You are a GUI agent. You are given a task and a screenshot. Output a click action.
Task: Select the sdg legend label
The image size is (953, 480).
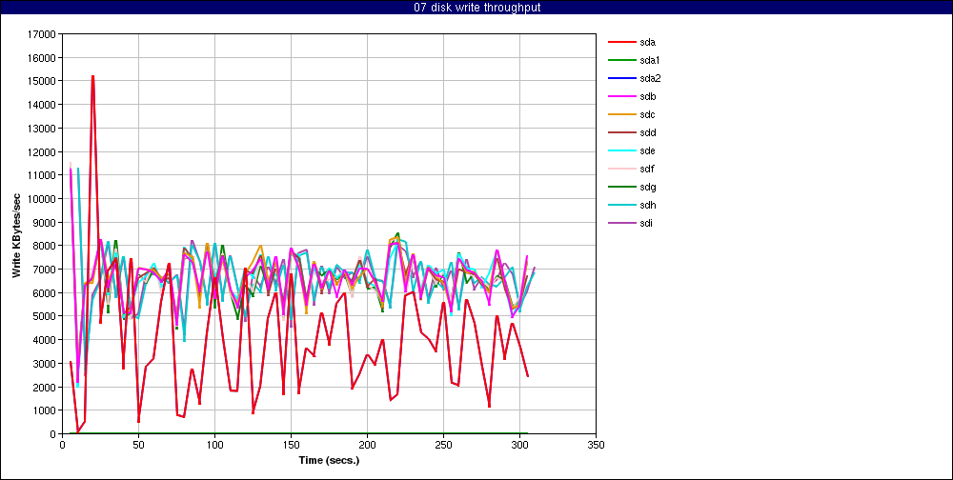(x=648, y=187)
